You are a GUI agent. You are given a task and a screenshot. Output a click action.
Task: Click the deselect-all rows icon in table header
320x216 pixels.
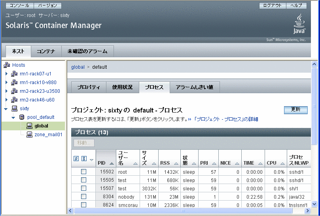point(84,158)
